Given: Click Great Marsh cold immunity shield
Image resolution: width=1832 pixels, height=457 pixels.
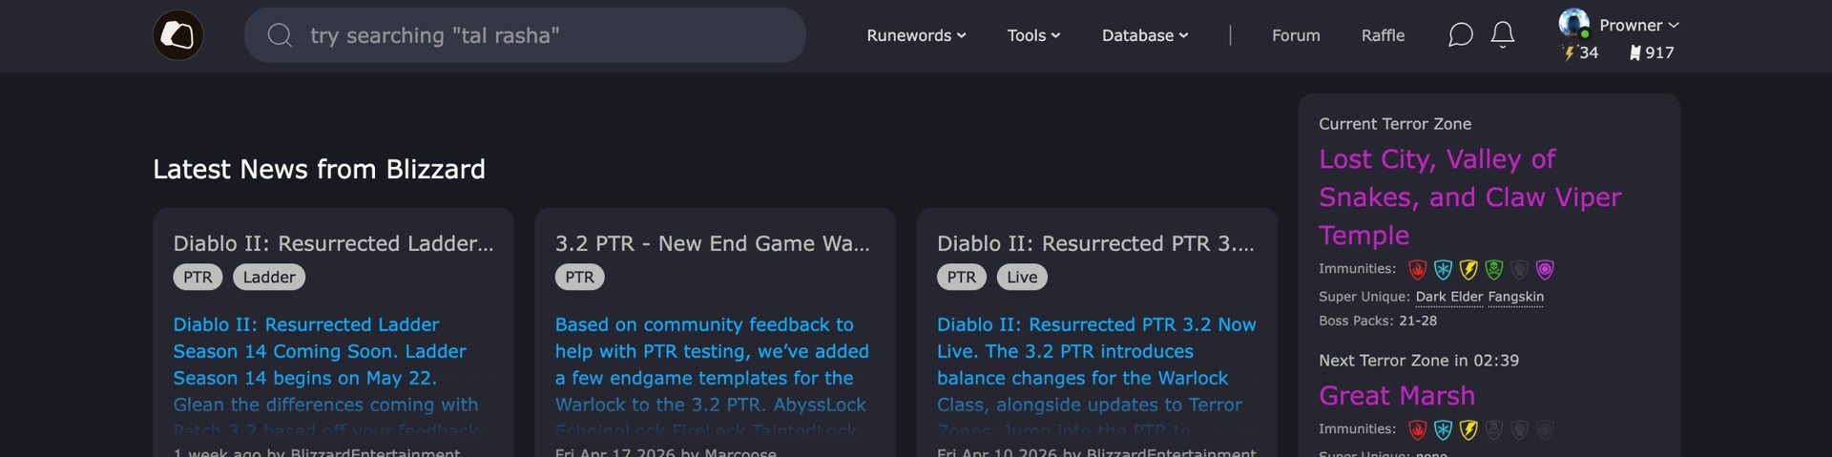Looking at the screenshot, I should pos(1443,430).
